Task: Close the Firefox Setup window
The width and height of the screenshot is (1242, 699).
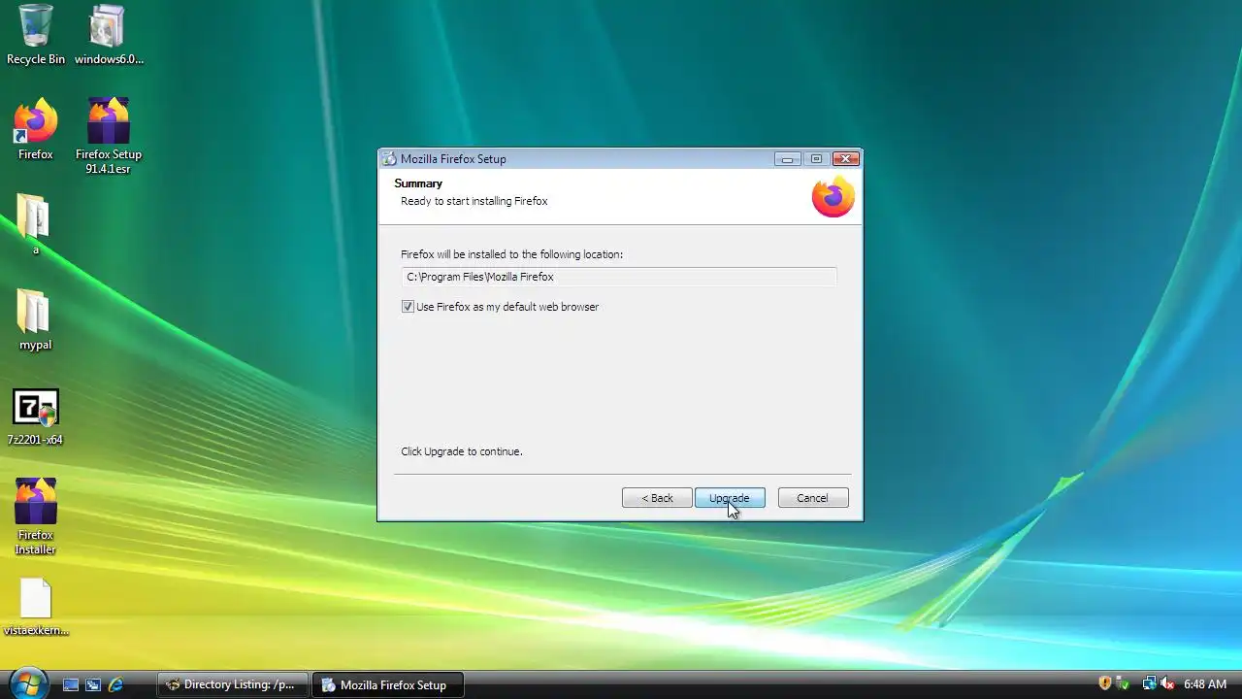Action: click(x=846, y=159)
